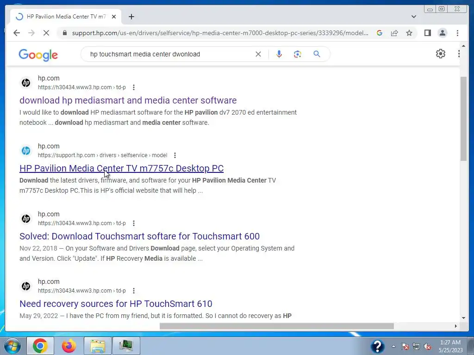Click HP favicon of TouchSmart 610 result
The image size is (474, 355).
click(x=26, y=286)
